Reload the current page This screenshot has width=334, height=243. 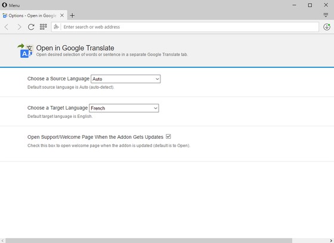pos(31,27)
